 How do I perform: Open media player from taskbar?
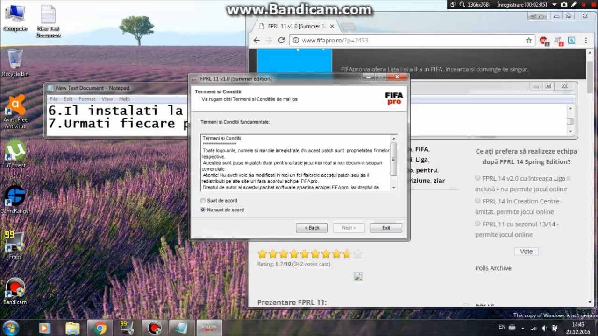pyautogui.click(x=45, y=328)
